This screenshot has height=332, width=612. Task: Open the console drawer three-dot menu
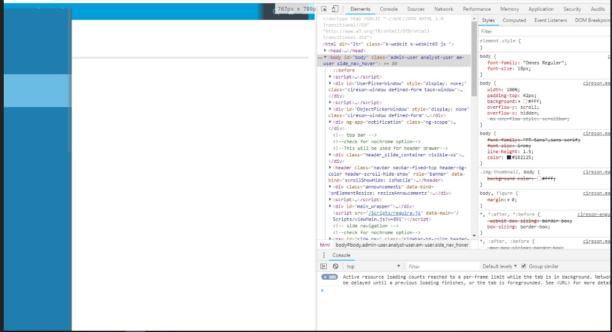[x=324, y=255]
